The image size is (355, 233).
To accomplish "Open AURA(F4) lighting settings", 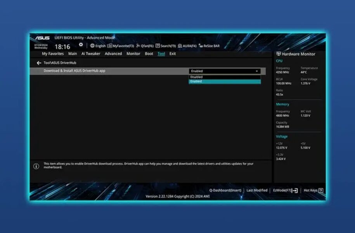I will (187, 46).
